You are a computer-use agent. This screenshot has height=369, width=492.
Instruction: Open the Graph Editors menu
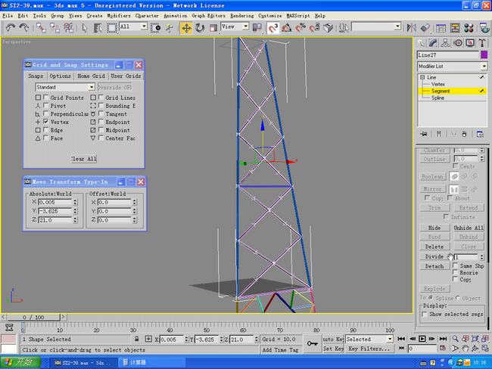[x=208, y=16]
